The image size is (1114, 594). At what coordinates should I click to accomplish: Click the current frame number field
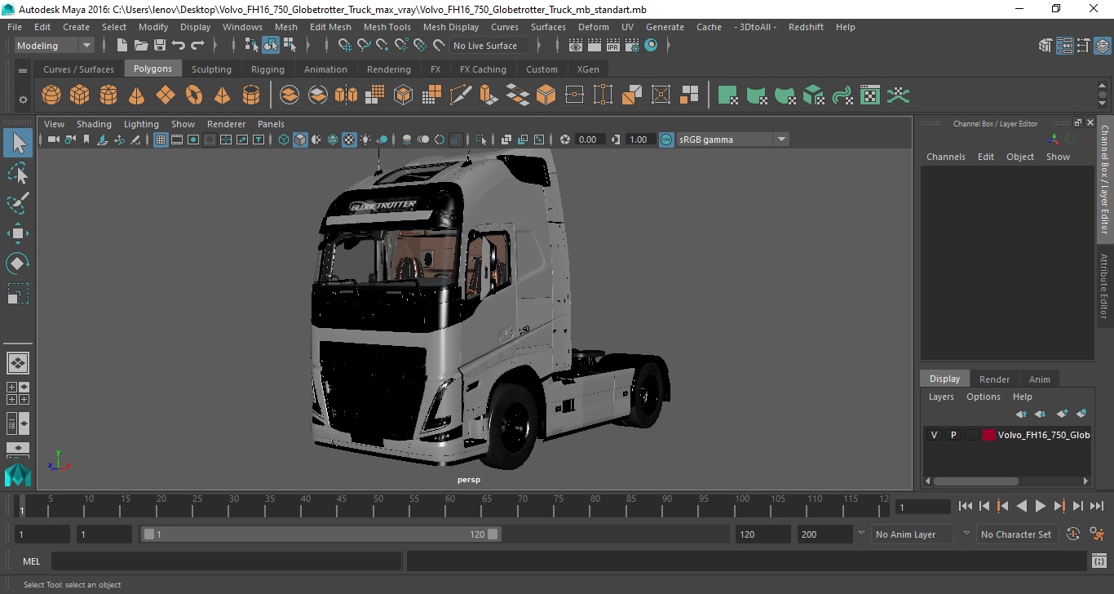coord(923,507)
